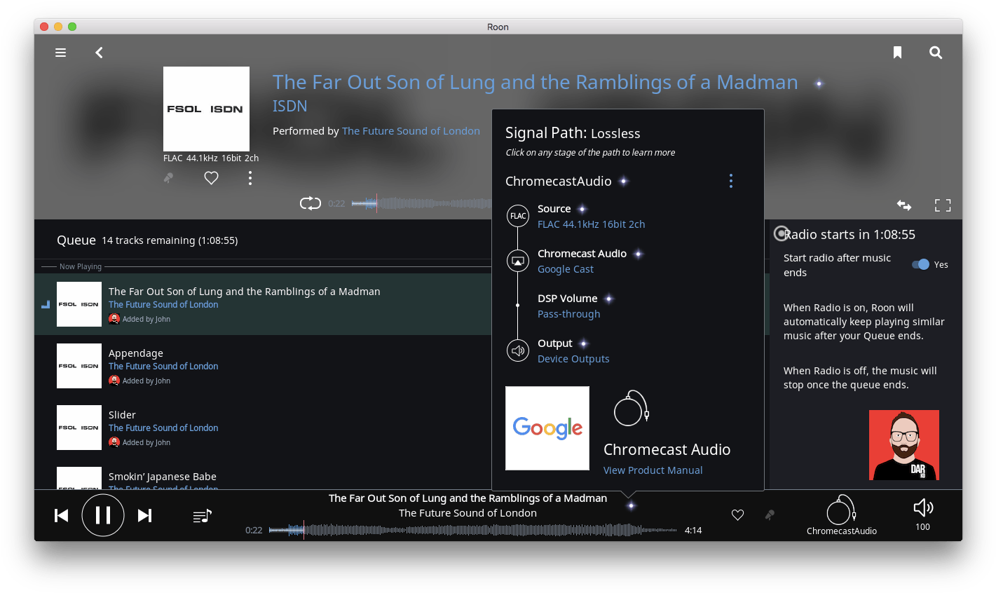
Task: Open search with the magnifier icon
Action: coord(936,53)
